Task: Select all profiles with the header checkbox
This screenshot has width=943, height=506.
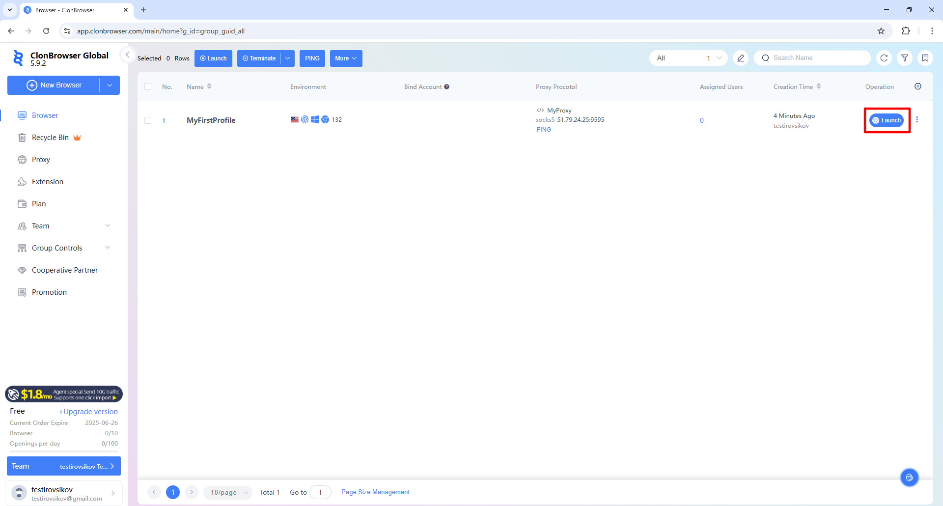Action: [148, 86]
